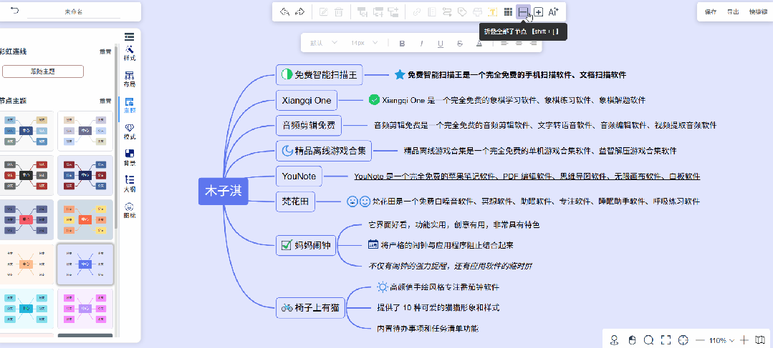The image size is (773, 348).
Task: Click the outlined button under 彩虹连线
Action: (x=43, y=71)
